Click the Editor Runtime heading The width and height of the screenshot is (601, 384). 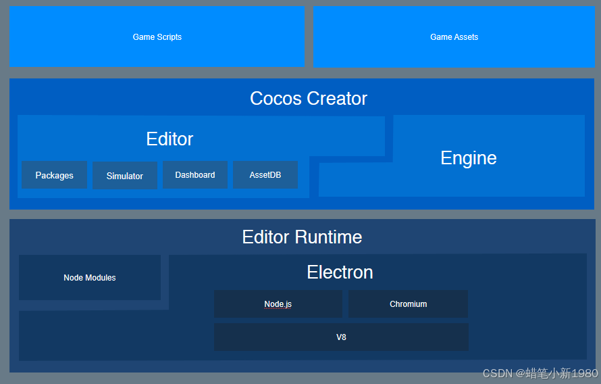pos(302,237)
